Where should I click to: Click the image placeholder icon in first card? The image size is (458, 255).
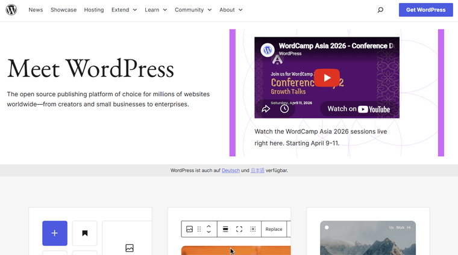130,248
